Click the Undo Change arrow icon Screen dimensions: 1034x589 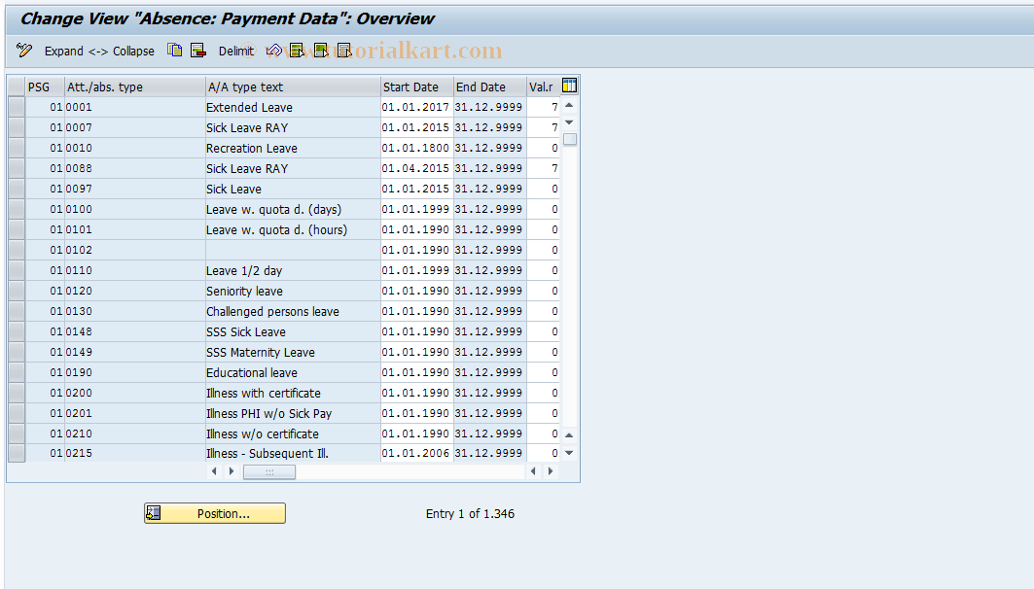click(273, 51)
